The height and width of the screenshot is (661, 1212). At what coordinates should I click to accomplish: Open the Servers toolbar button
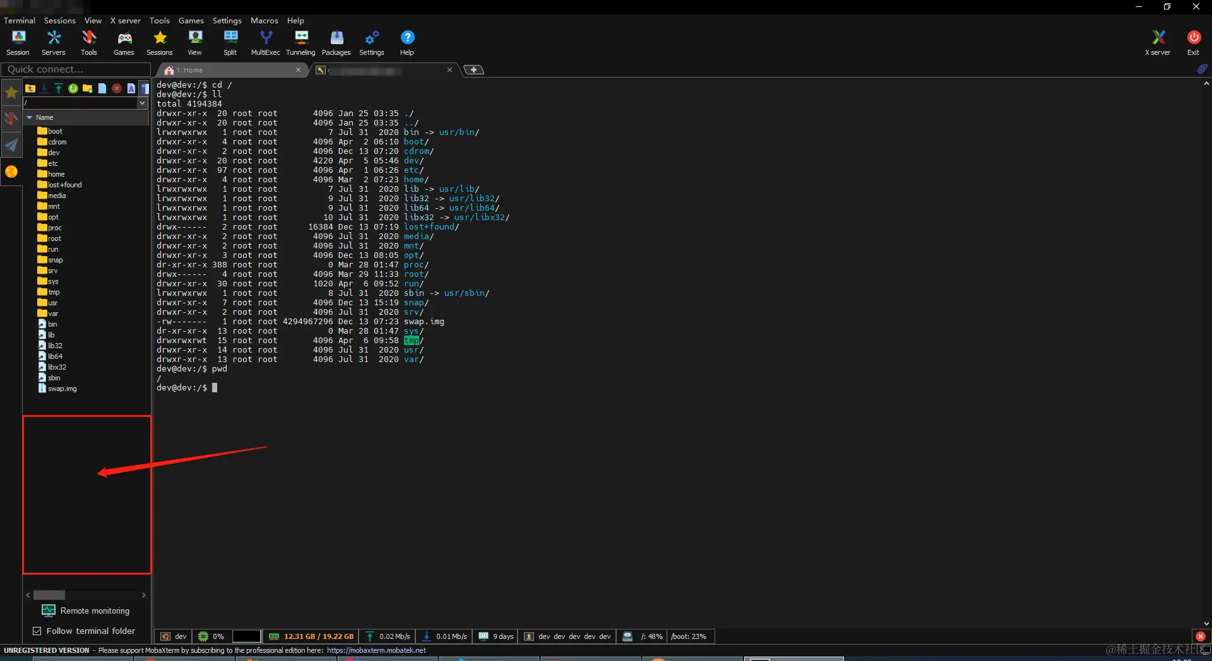point(54,43)
